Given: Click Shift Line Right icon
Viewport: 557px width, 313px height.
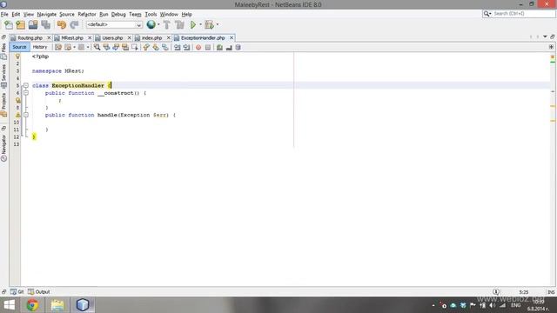Looking at the screenshot, I should (186, 47).
